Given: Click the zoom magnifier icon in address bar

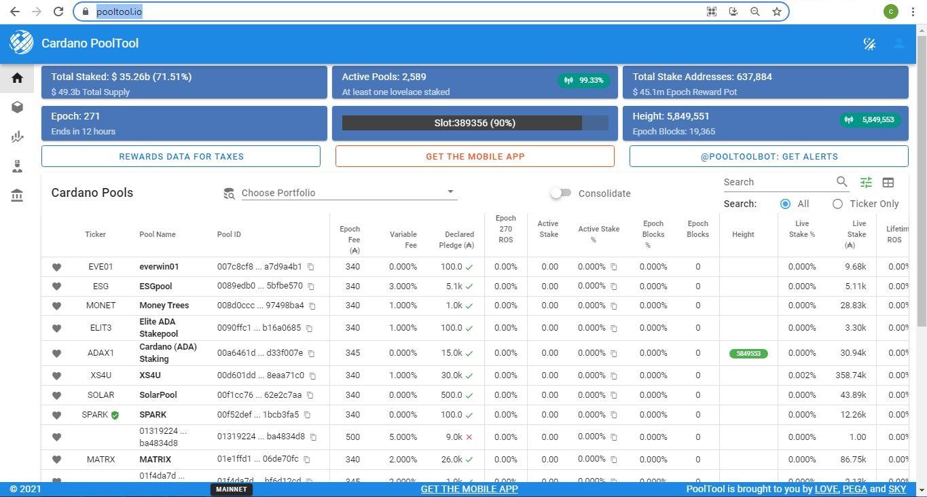Looking at the screenshot, I should click(755, 12).
